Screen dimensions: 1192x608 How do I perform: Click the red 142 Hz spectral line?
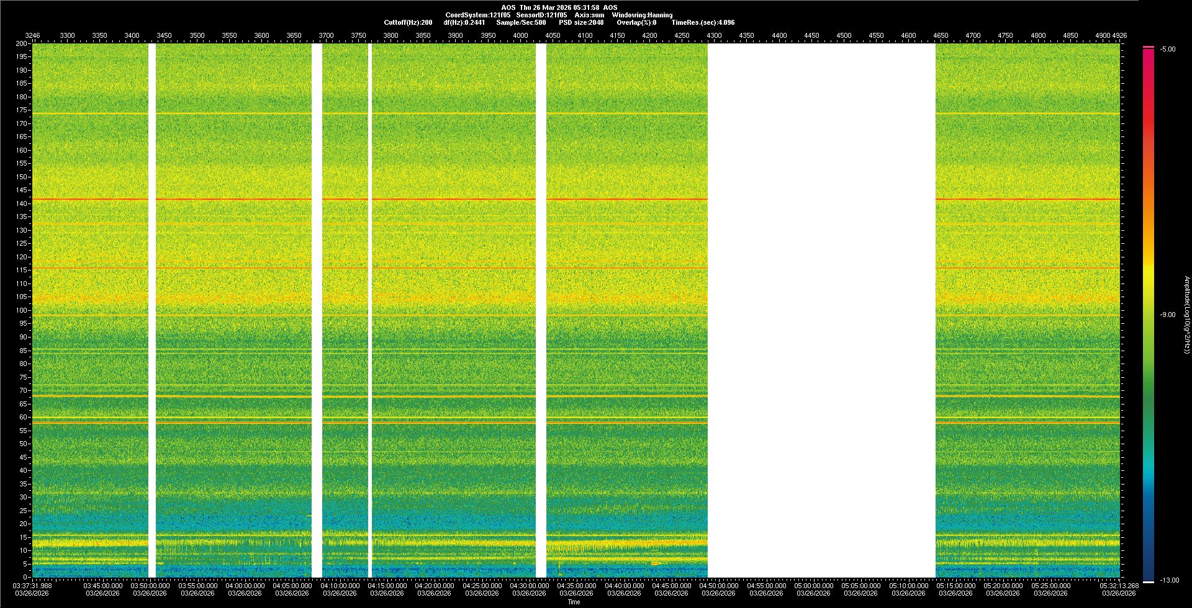[x=435, y=199]
